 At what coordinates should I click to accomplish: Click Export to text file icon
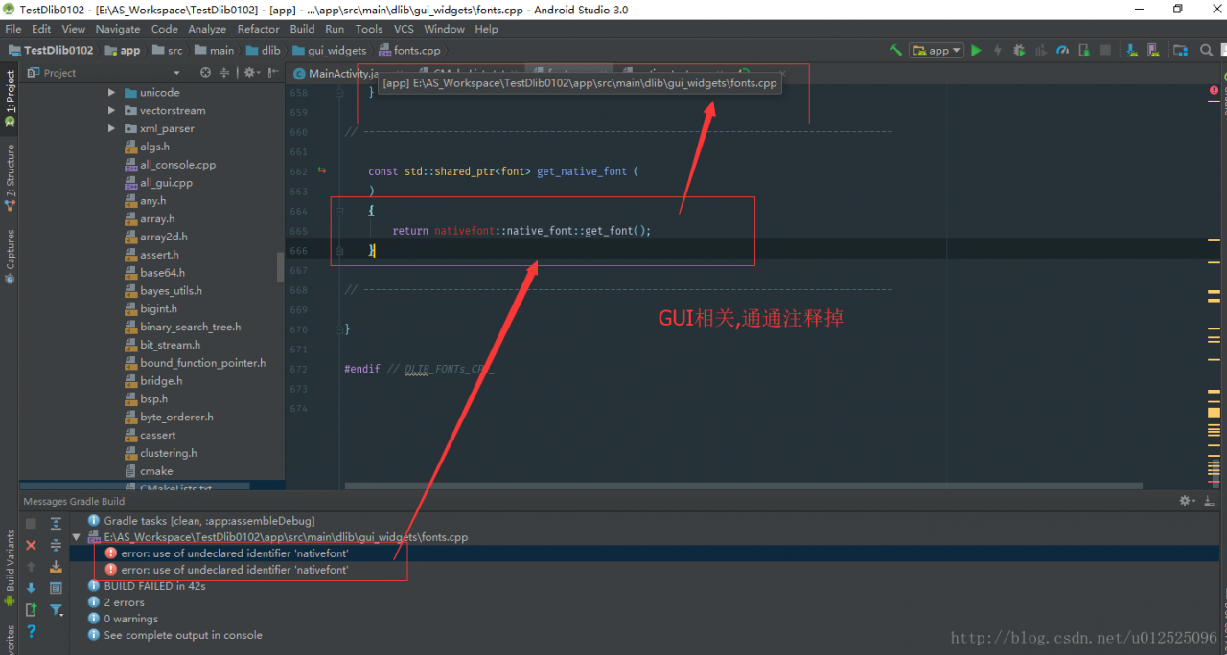31,609
